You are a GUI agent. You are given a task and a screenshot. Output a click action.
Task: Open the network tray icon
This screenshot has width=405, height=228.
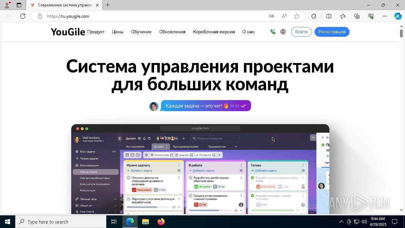point(357,222)
